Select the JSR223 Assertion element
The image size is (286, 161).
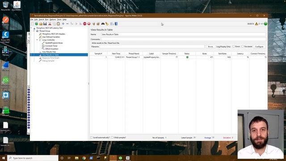(52, 49)
